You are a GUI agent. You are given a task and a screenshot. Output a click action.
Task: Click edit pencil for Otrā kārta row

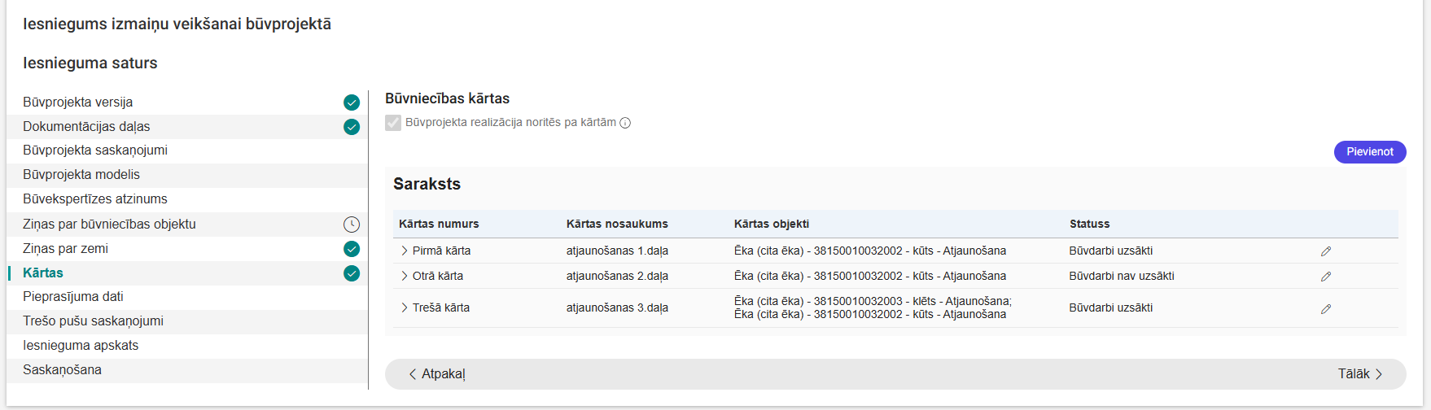[x=1325, y=277]
